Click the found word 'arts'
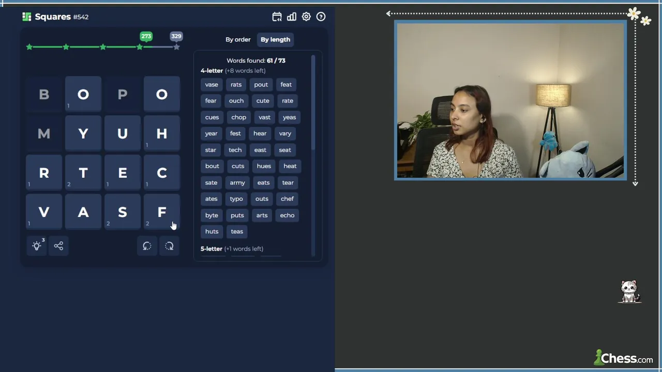Image resolution: width=662 pixels, height=372 pixels. click(262, 215)
